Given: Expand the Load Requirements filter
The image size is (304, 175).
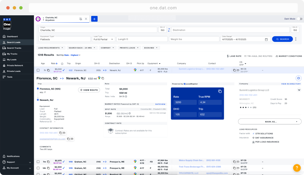Looking at the screenshot, I should tap(50, 48).
